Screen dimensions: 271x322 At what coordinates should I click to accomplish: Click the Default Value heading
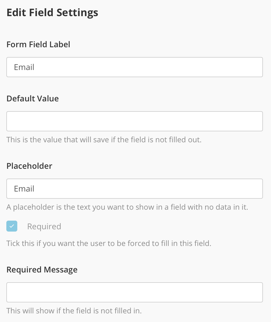tap(33, 99)
